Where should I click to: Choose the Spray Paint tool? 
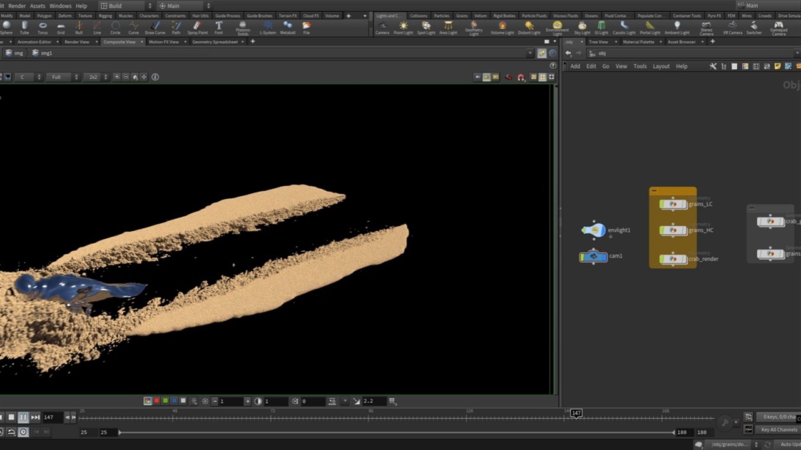click(x=197, y=27)
